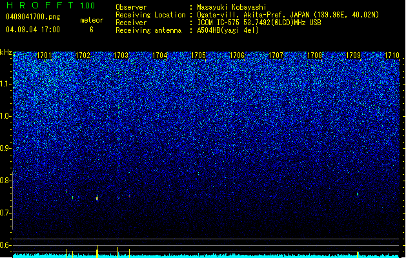Viewport: 406px width, 258px height.
Task: Click the Observer field label
Action: [131, 7]
